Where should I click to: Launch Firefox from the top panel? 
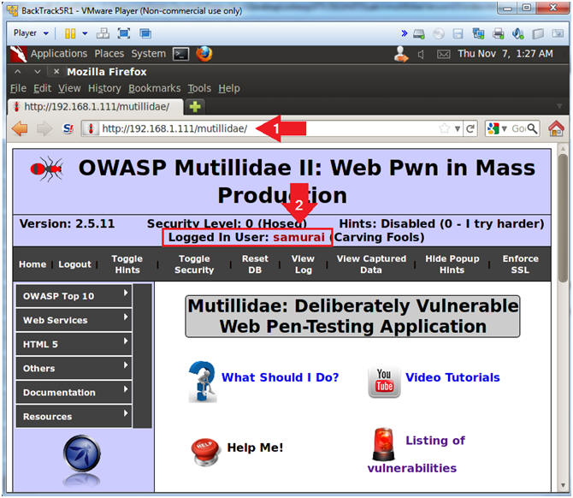click(x=204, y=54)
